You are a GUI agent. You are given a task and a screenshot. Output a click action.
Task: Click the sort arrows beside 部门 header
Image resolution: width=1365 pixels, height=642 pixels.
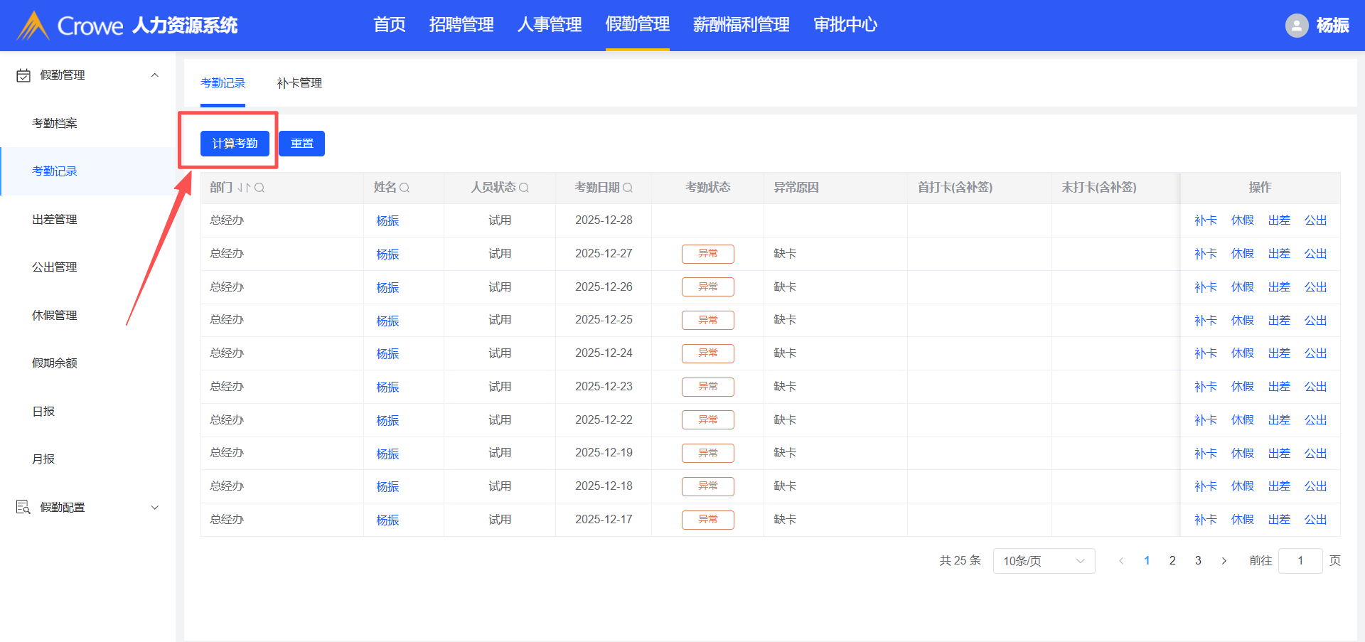pyautogui.click(x=244, y=188)
